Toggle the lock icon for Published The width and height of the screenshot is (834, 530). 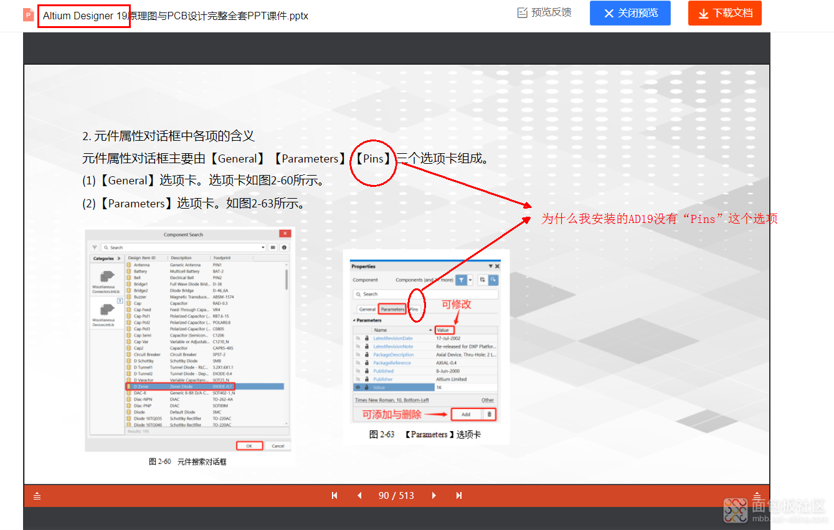pyautogui.click(x=367, y=371)
